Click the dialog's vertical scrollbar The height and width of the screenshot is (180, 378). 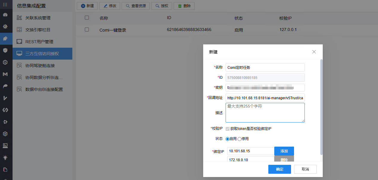tap(322, 107)
